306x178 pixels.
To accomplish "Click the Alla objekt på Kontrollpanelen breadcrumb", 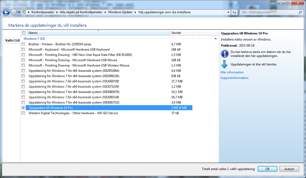I will 81,12.
